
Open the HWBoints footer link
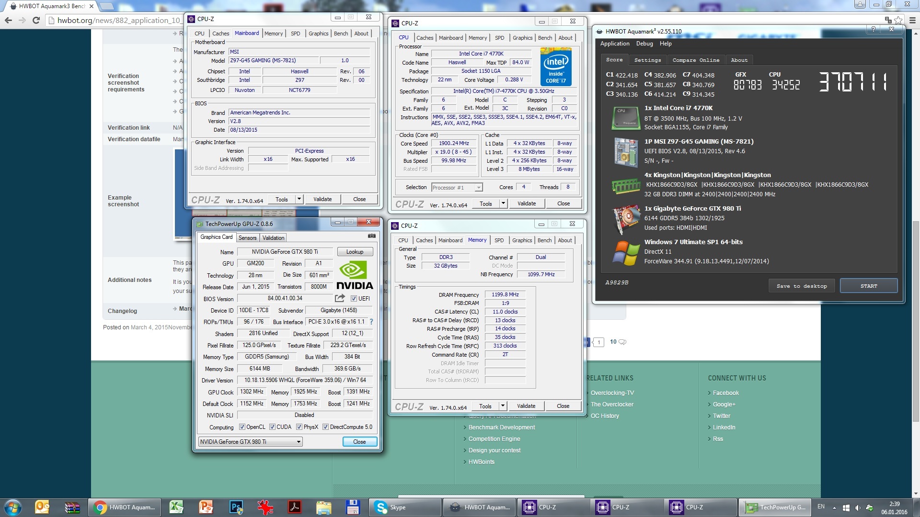[481, 461]
